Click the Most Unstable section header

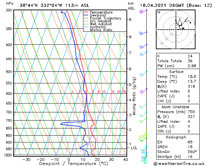click(175, 107)
